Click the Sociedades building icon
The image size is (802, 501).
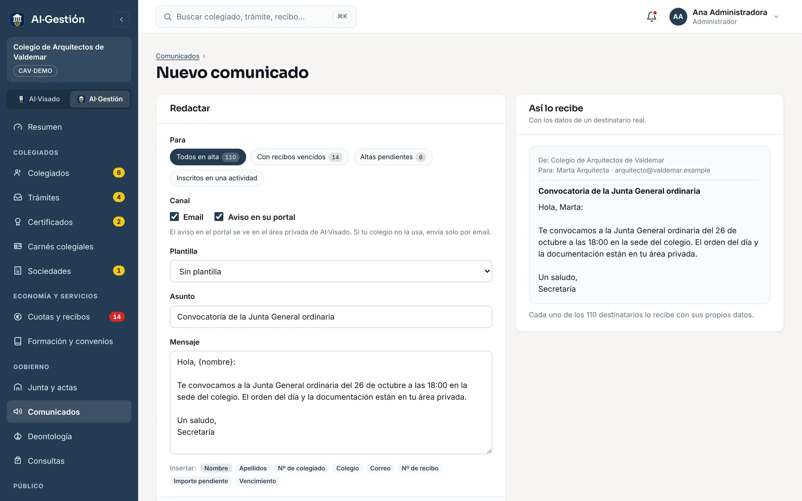[18, 271]
